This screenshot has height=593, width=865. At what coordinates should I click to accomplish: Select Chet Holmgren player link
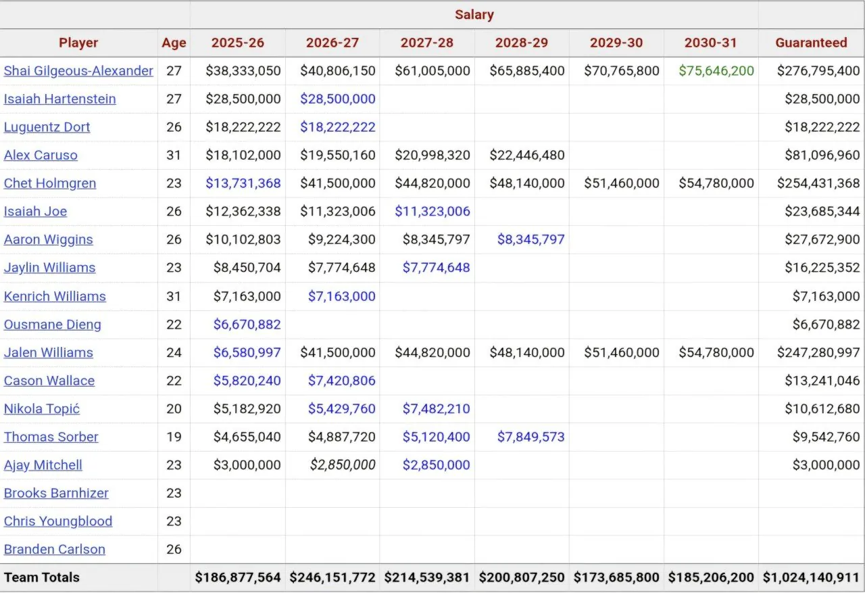point(50,183)
